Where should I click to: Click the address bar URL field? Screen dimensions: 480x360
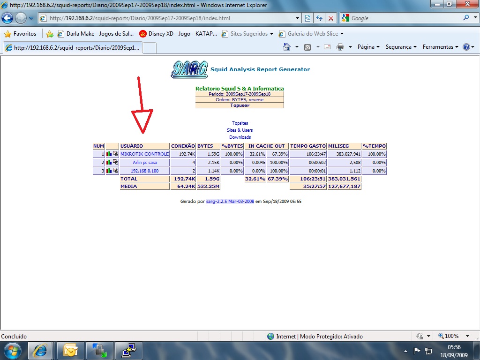pos(170,18)
